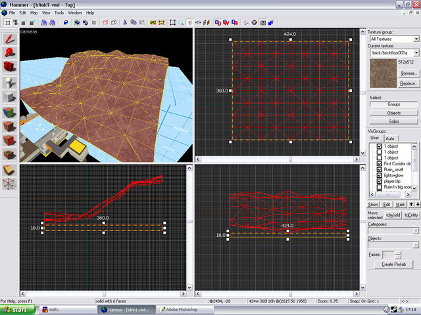Click the 'DR' toolbar icon

tap(235, 23)
